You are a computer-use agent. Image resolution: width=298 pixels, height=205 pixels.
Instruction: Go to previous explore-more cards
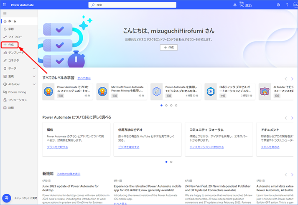(285, 118)
